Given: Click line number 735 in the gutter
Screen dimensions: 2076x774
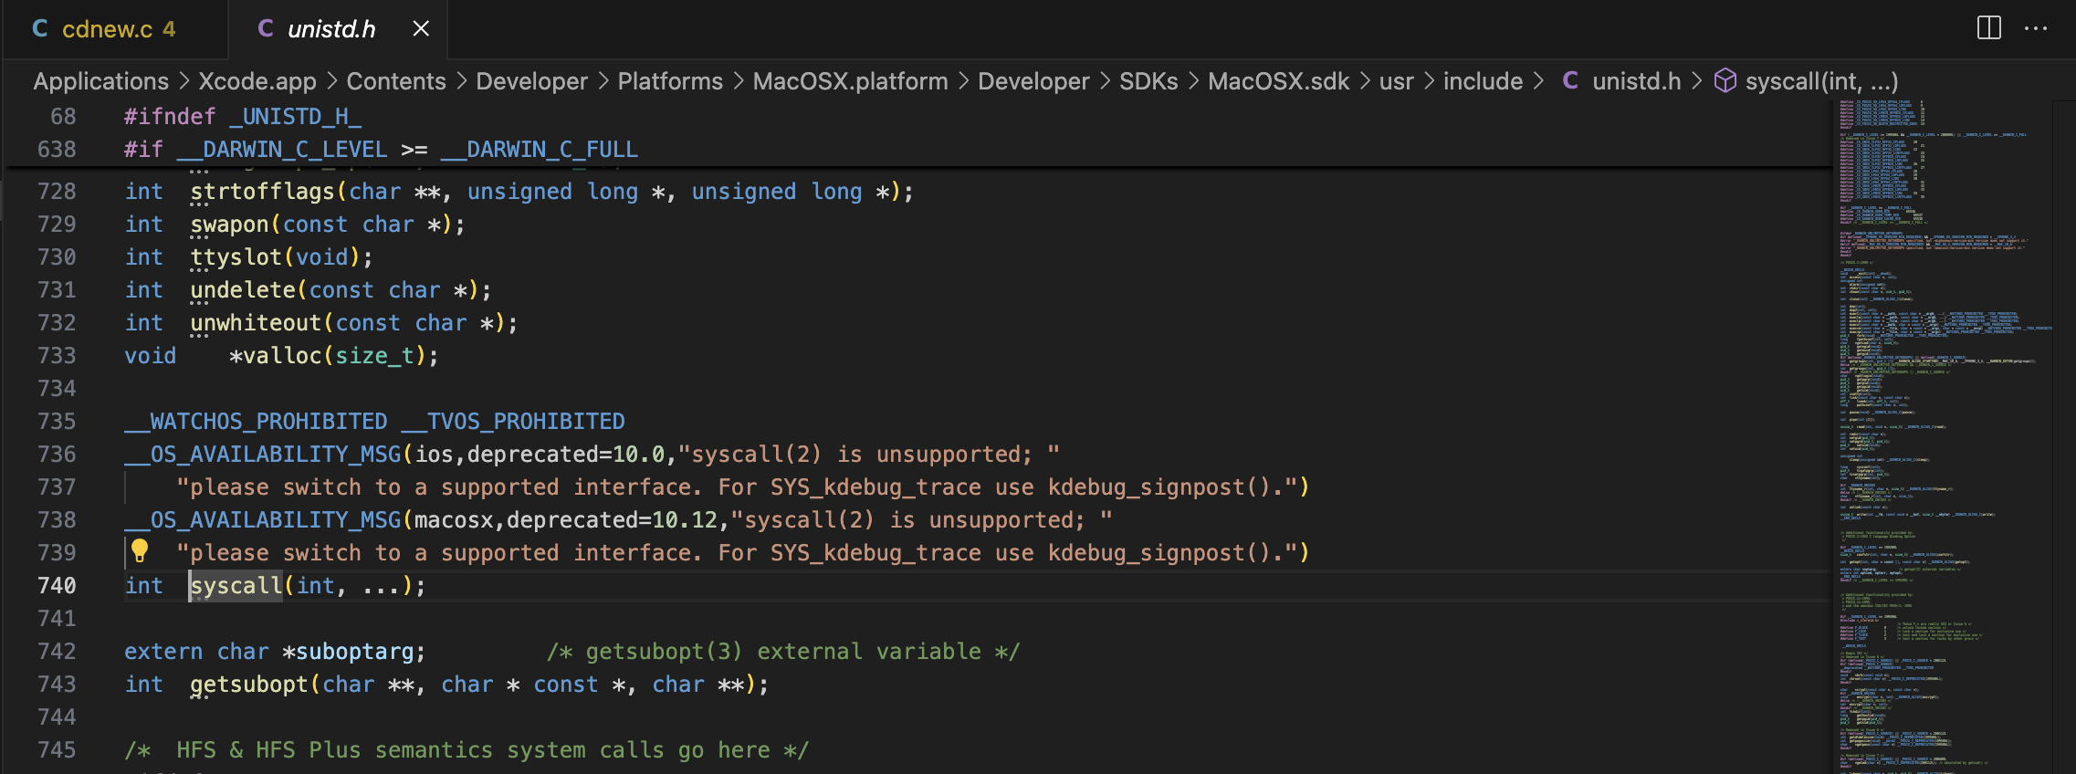Looking at the screenshot, I should (57, 422).
